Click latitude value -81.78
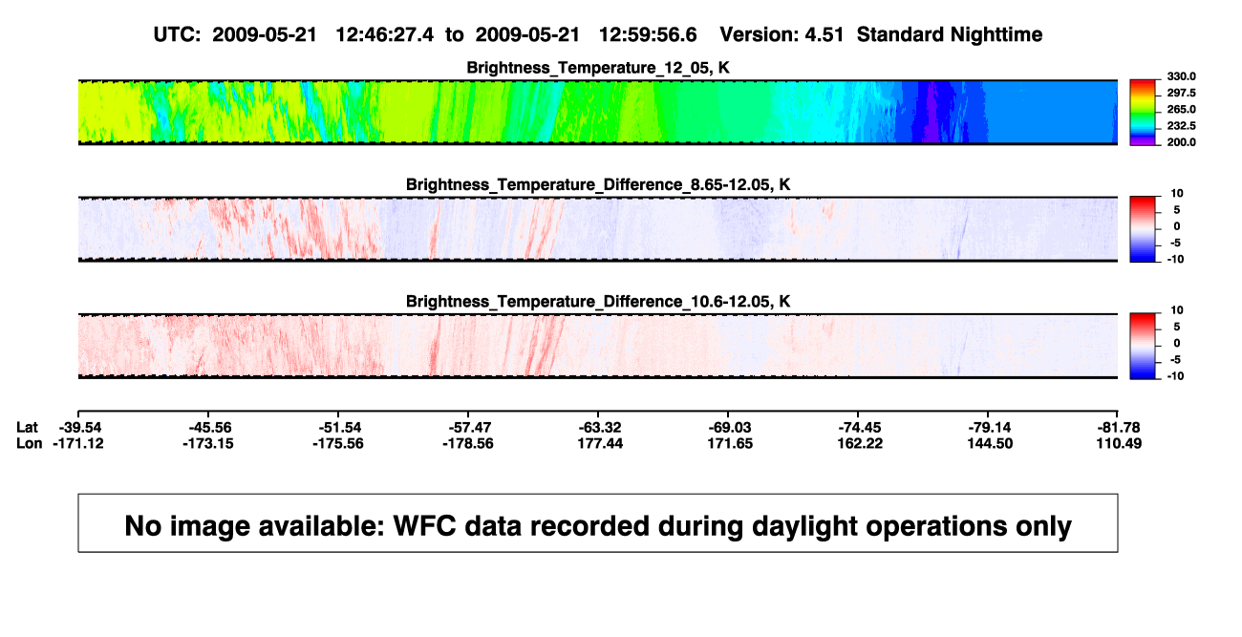 [1119, 427]
